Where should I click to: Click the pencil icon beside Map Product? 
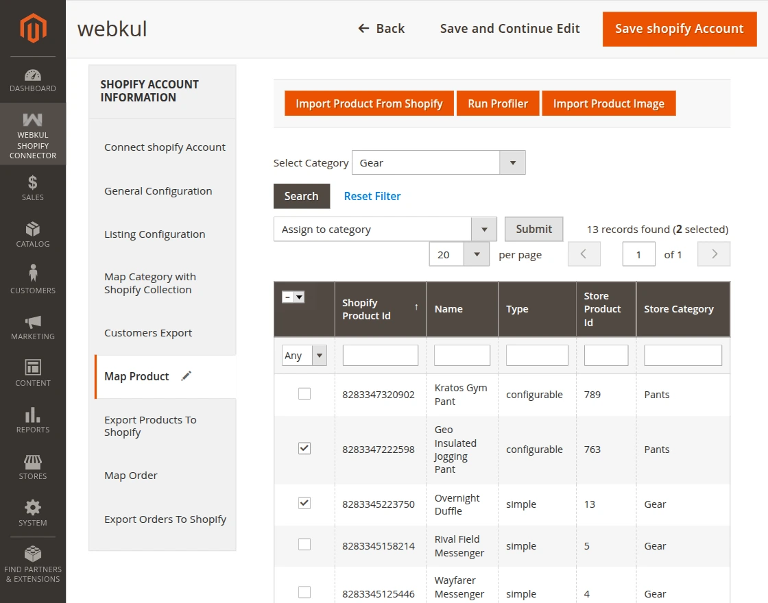pos(186,376)
